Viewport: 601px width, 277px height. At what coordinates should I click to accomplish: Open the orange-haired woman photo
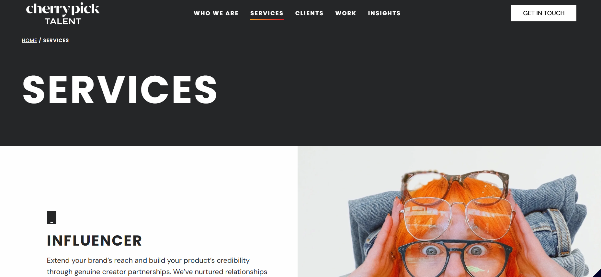449,212
